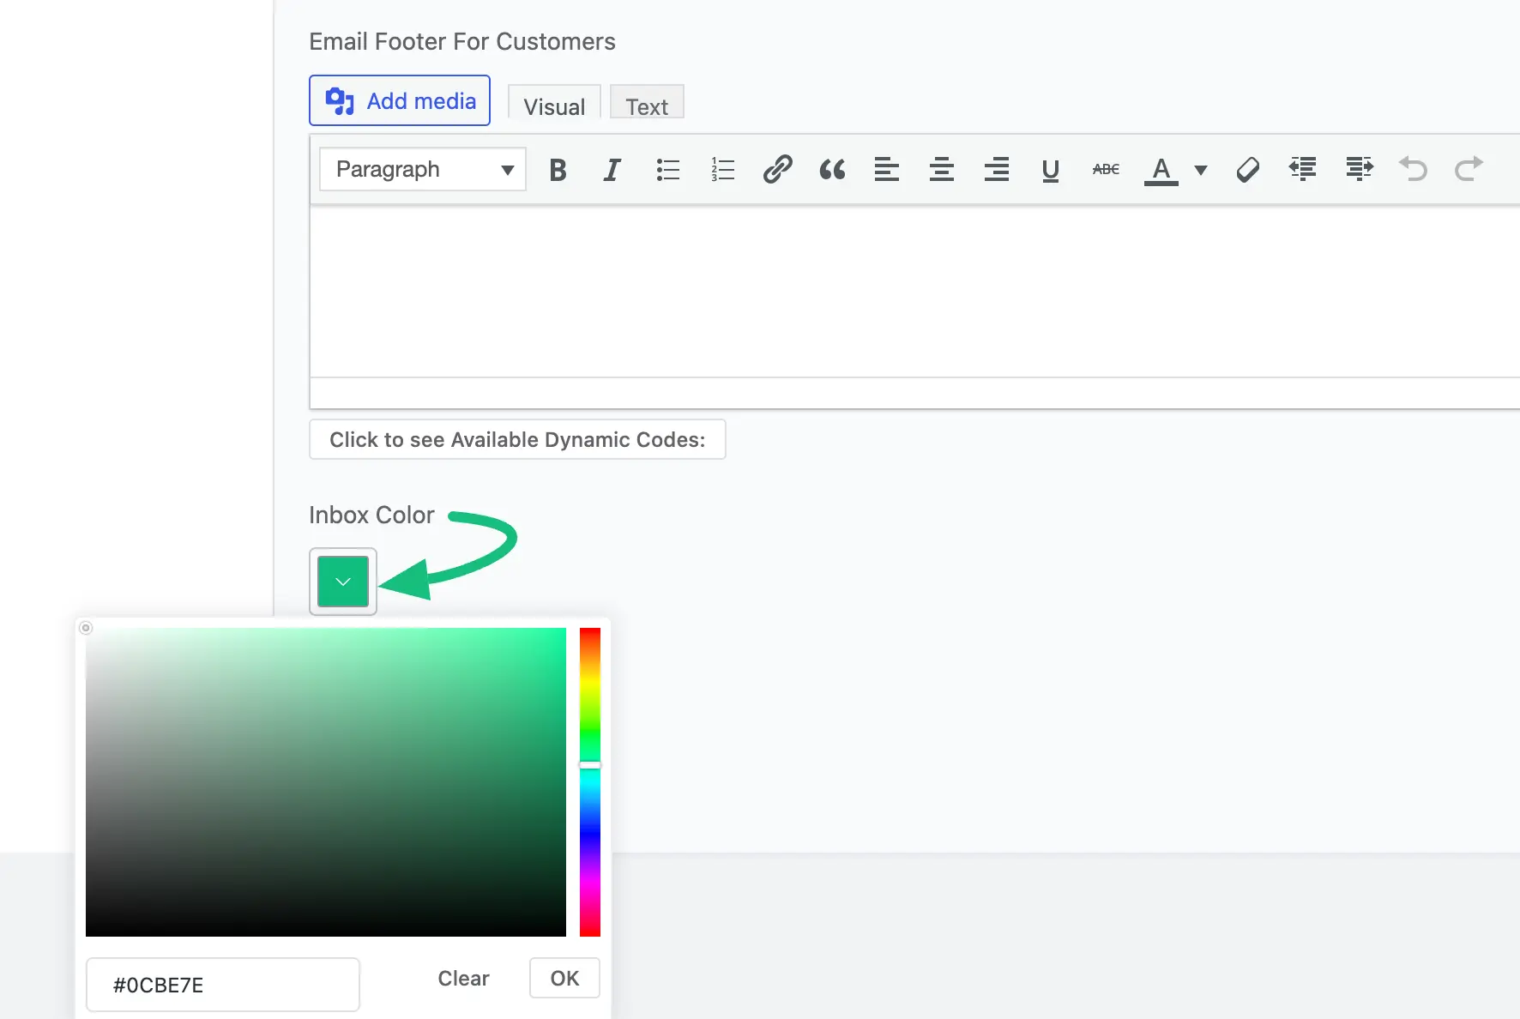Confirm color with OK button
This screenshot has width=1520, height=1019.
tap(564, 979)
